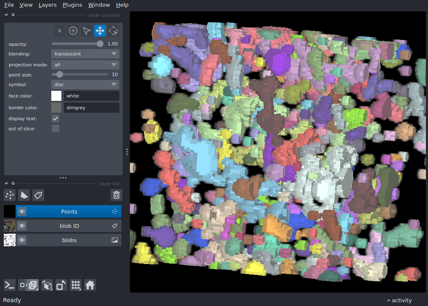Screen dimensions: 428x306
Task: Click the delete selected points button
Action: [x=60, y=31]
